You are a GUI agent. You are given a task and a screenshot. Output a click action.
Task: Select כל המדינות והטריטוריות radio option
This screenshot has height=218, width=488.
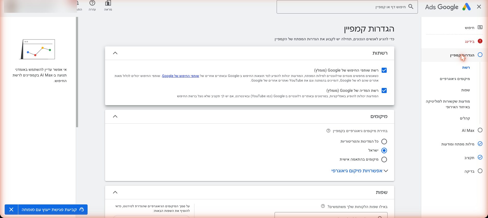384,142
